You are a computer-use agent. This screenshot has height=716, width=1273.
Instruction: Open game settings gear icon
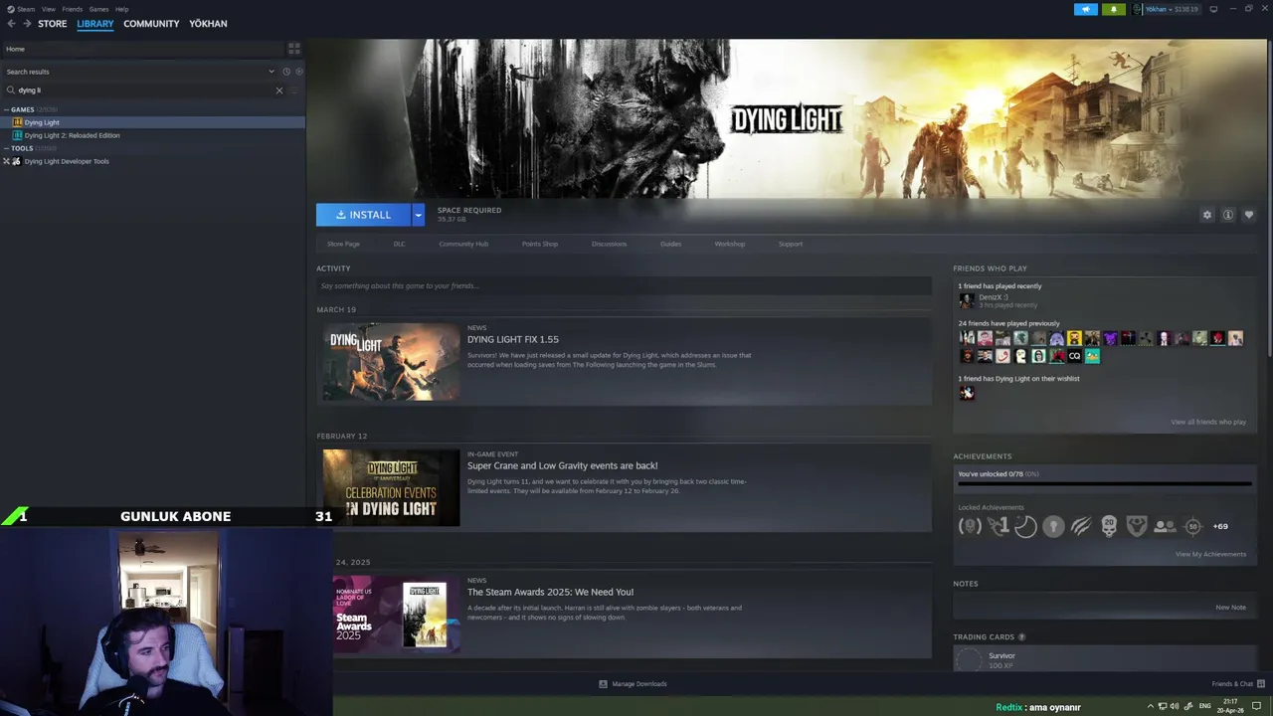point(1207,215)
